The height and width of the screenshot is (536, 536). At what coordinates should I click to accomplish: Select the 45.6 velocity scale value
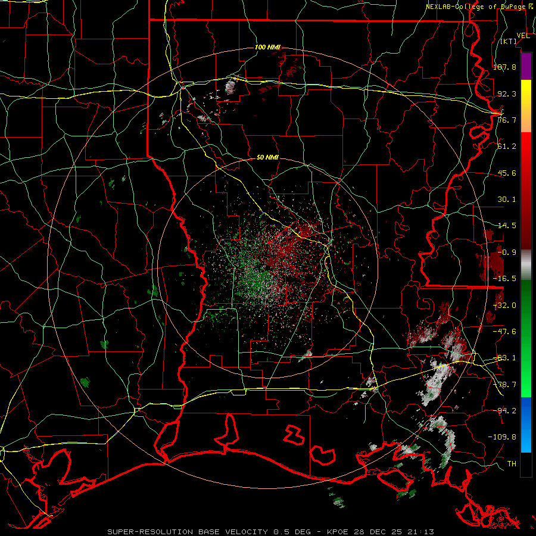click(507, 173)
